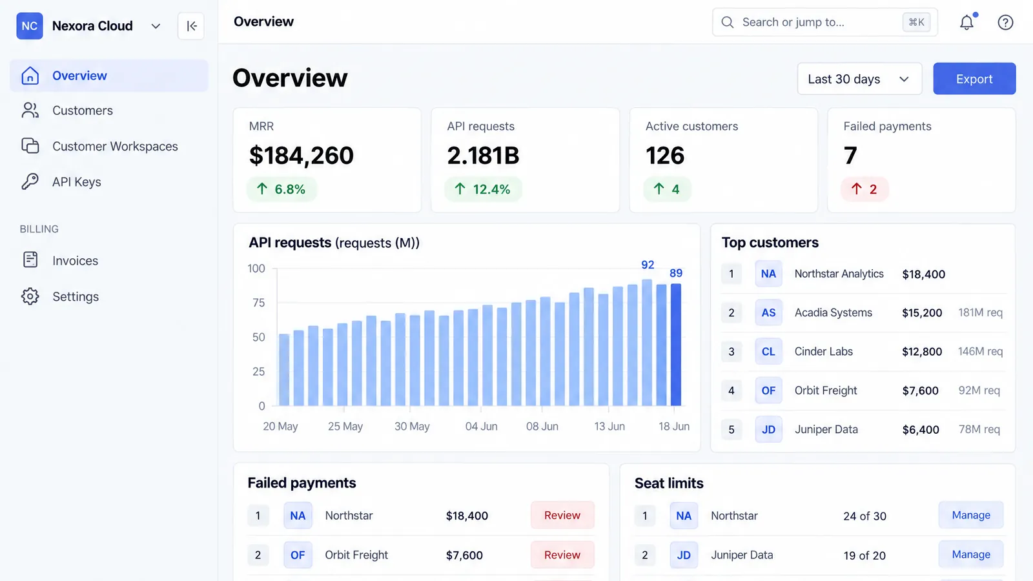Open the Invoices billing page
The height and width of the screenshot is (581, 1033).
pos(109,260)
